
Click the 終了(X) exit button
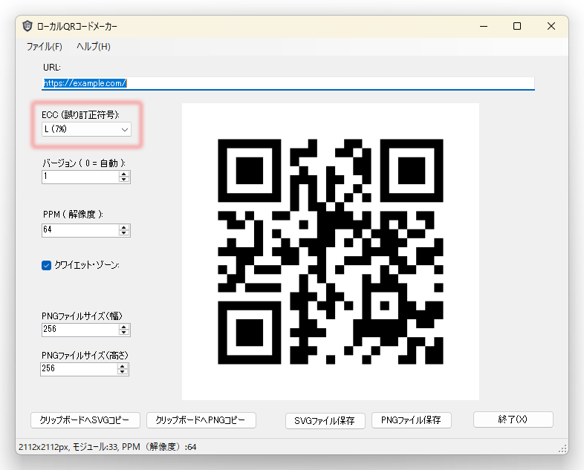click(x=513, y=420)
